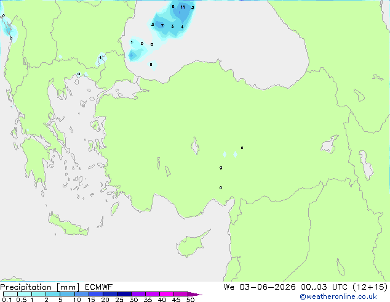390x302 pixels.
Task: Click the 'ECMWF' model label
Action: point(99,287)
